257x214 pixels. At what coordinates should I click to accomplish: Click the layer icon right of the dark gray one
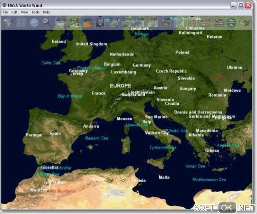pos(113,22)
